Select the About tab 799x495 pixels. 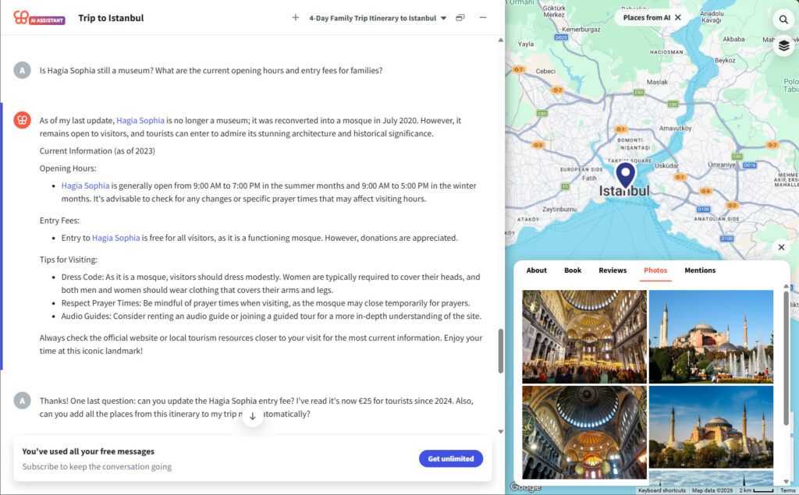(536, 270)
